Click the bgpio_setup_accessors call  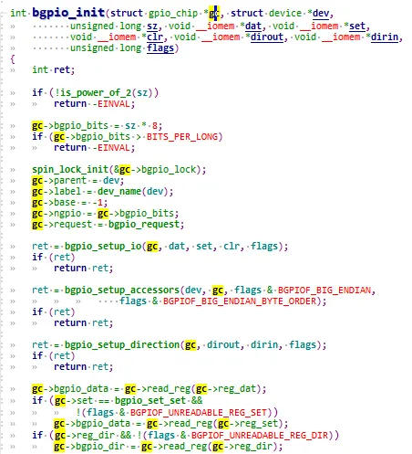[x=122, y=290]
